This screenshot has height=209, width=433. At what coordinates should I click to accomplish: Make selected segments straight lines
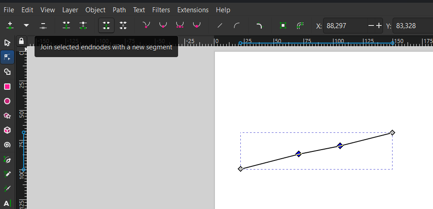(x=220, y=26)
